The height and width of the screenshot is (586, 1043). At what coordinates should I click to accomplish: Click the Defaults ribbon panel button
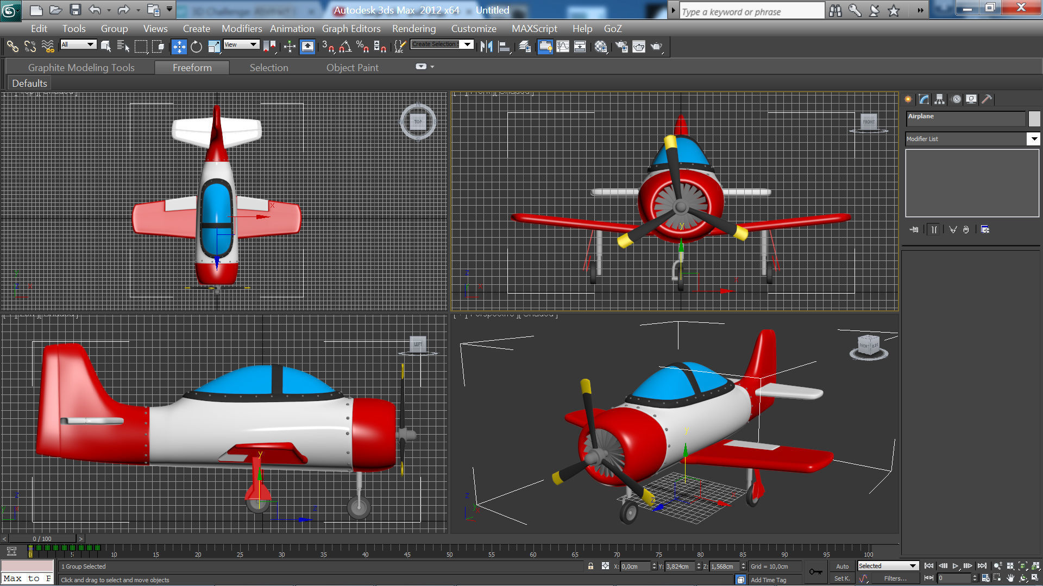point(29,84)
